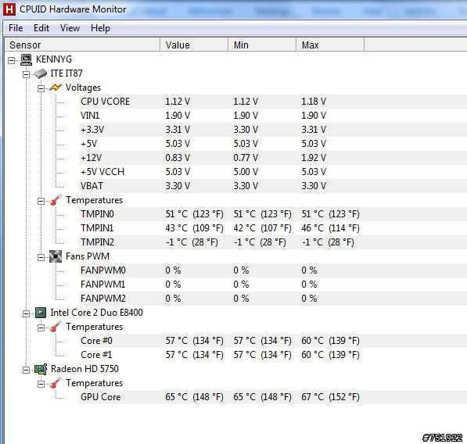The image size is (467, 444).
Task: Click the Value column header
Action: (x=195, y=45)
